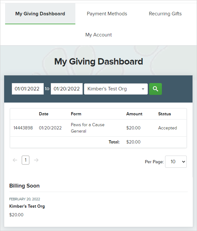Screen dimensions: 197x231
Task: Click Kimber's Test Org under Billing Soon
Action: pos(27,206)
